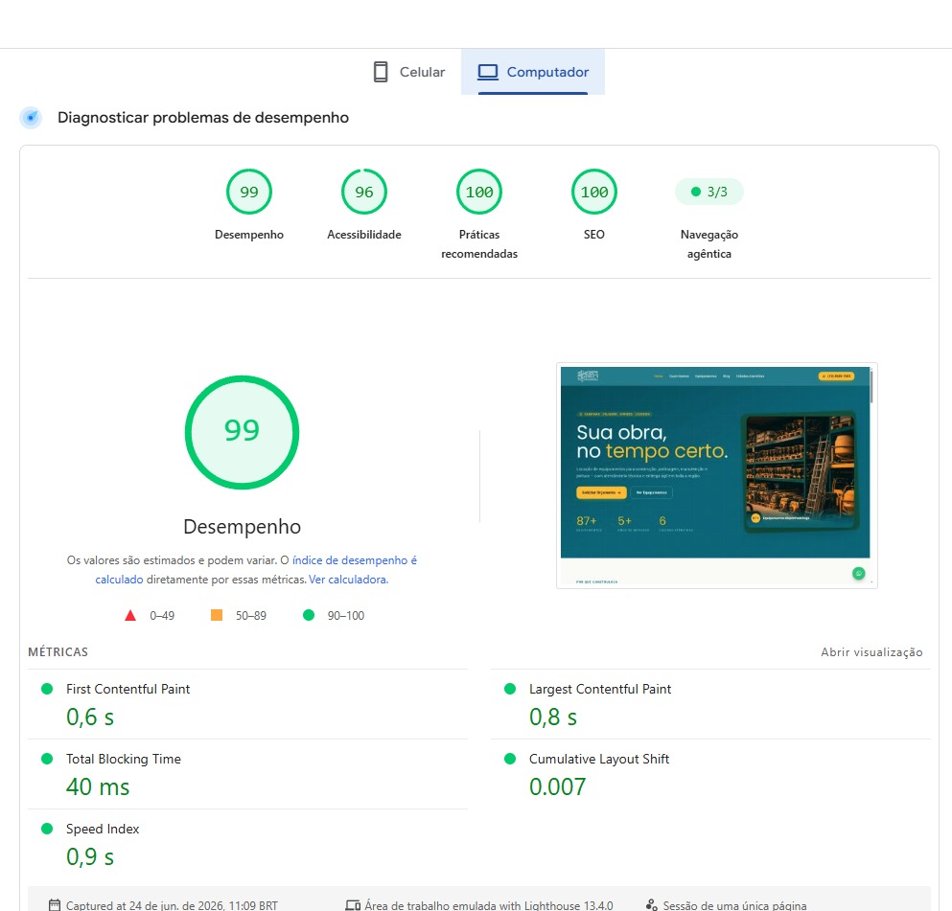Click the Sessão de uma única página text
This screenshot has height=911, width=952.
[x=734, y=905]
